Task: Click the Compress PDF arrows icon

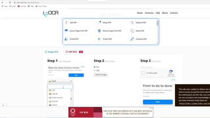Action: point(132,39)
